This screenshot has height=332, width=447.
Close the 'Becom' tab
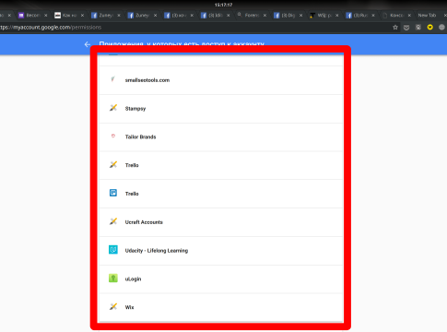[x=46, y=15]
